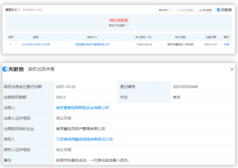This screenshot has height=168, width=238.
Task: Open the 历史被执行人 link with arrow
Action: pos(32,10)
